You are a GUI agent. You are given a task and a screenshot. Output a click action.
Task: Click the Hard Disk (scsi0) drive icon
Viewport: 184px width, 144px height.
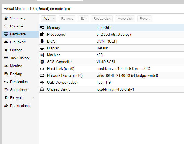[x=42, y=69]
